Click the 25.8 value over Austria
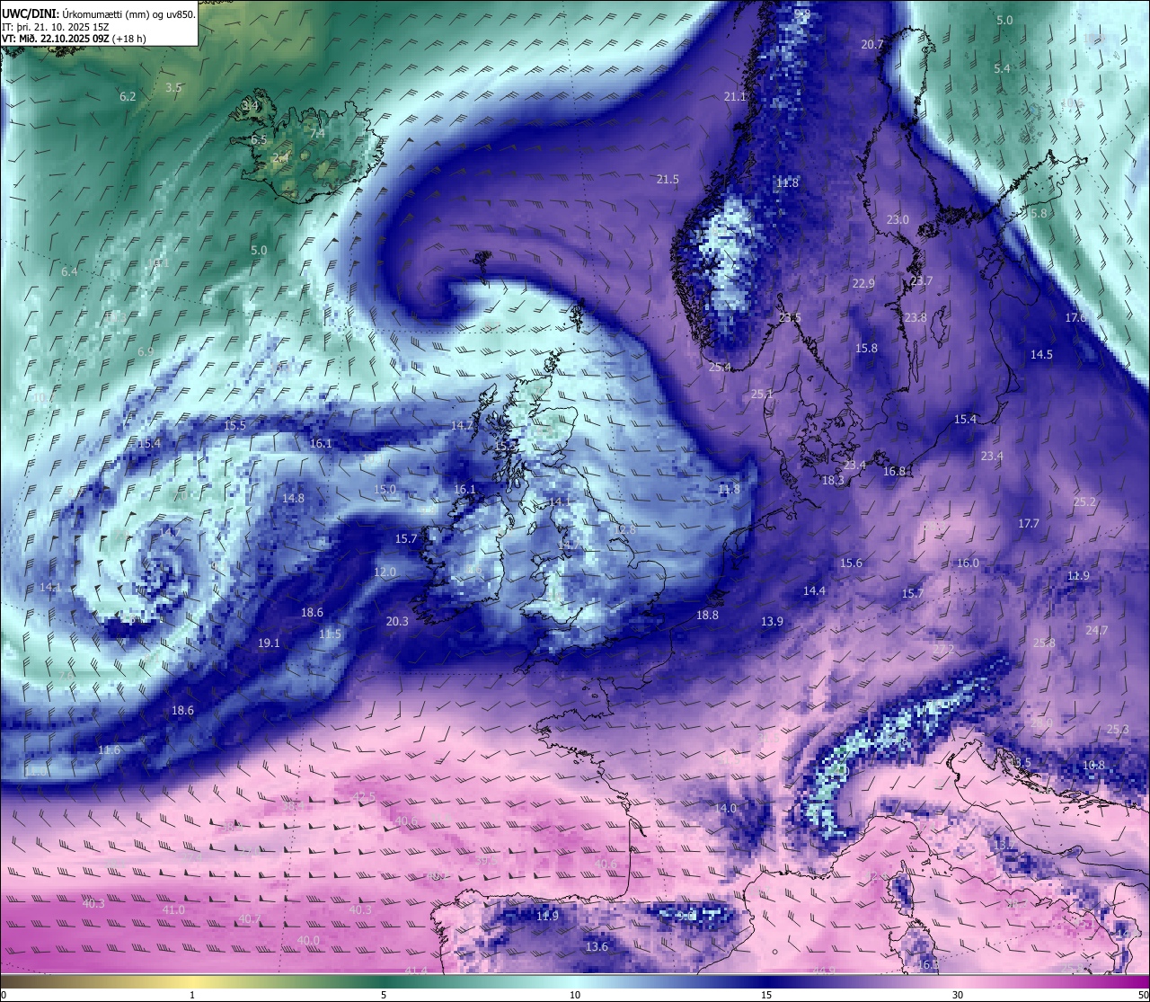The width and height of the screenshot is (1150, 1002). [x=1044, y=643]
